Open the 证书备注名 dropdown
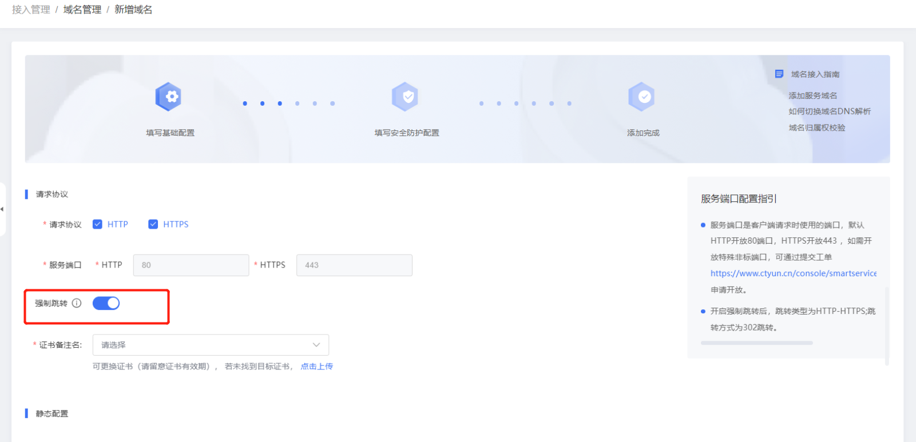 pyautogui.click(x=211, y=345)
